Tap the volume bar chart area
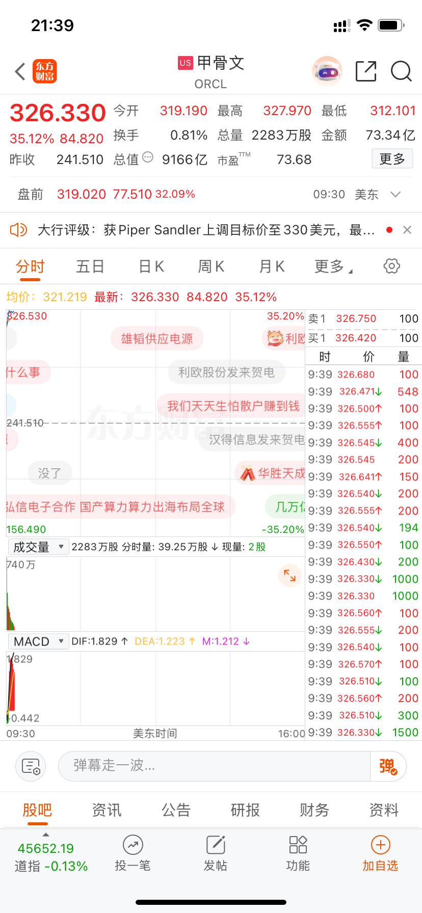Image resolution: width=422 pixels, height=913 pixels. click(155, 594)
